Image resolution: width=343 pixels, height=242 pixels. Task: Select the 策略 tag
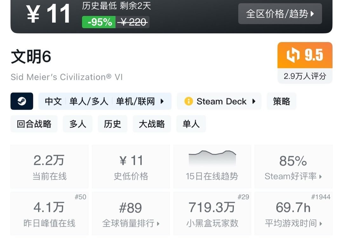281,101
